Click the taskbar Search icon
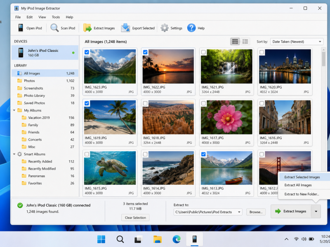The height and width of the screenshot is (247, 330). coord(120,239)
